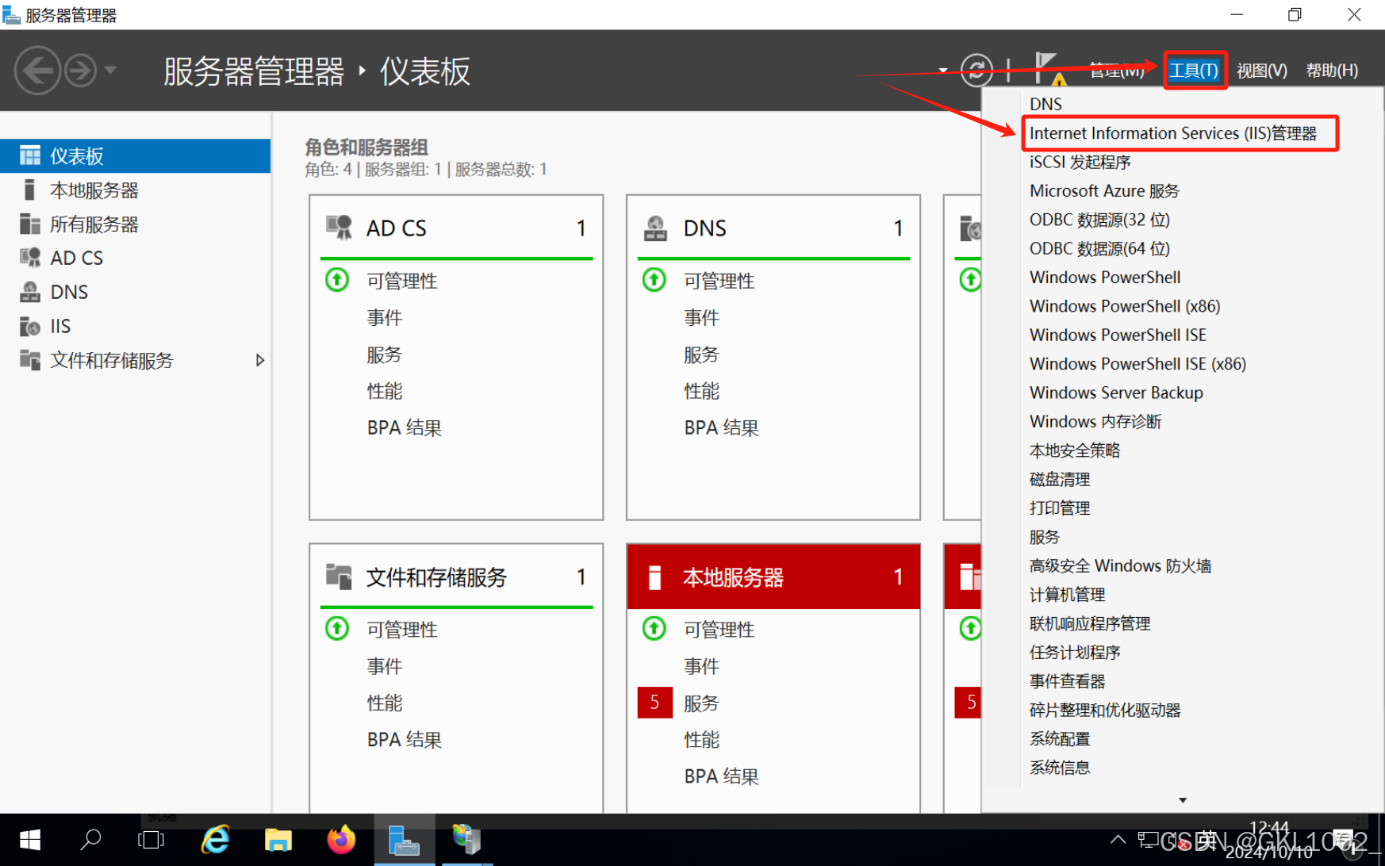Image resolution: width=1385 pixels, height=866 pixels.
Task: Open Task View on the taskbar
Action: tap(151, 840)
